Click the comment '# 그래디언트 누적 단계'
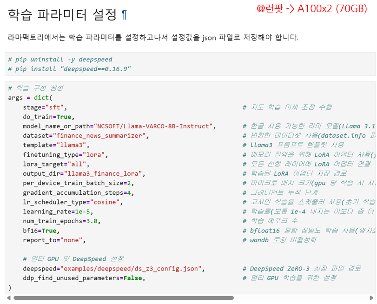Image resolution: width=377 pixels, height=304 pixels. (280, 192)
